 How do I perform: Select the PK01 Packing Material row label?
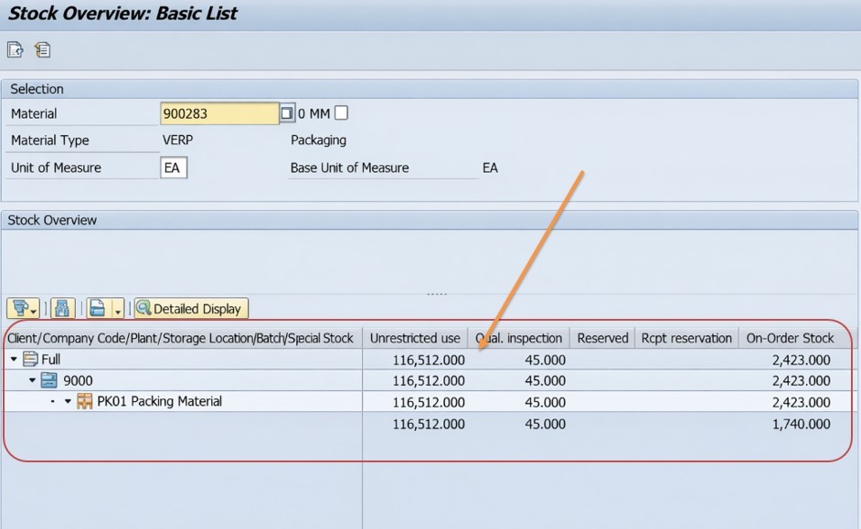pos(159,402)
